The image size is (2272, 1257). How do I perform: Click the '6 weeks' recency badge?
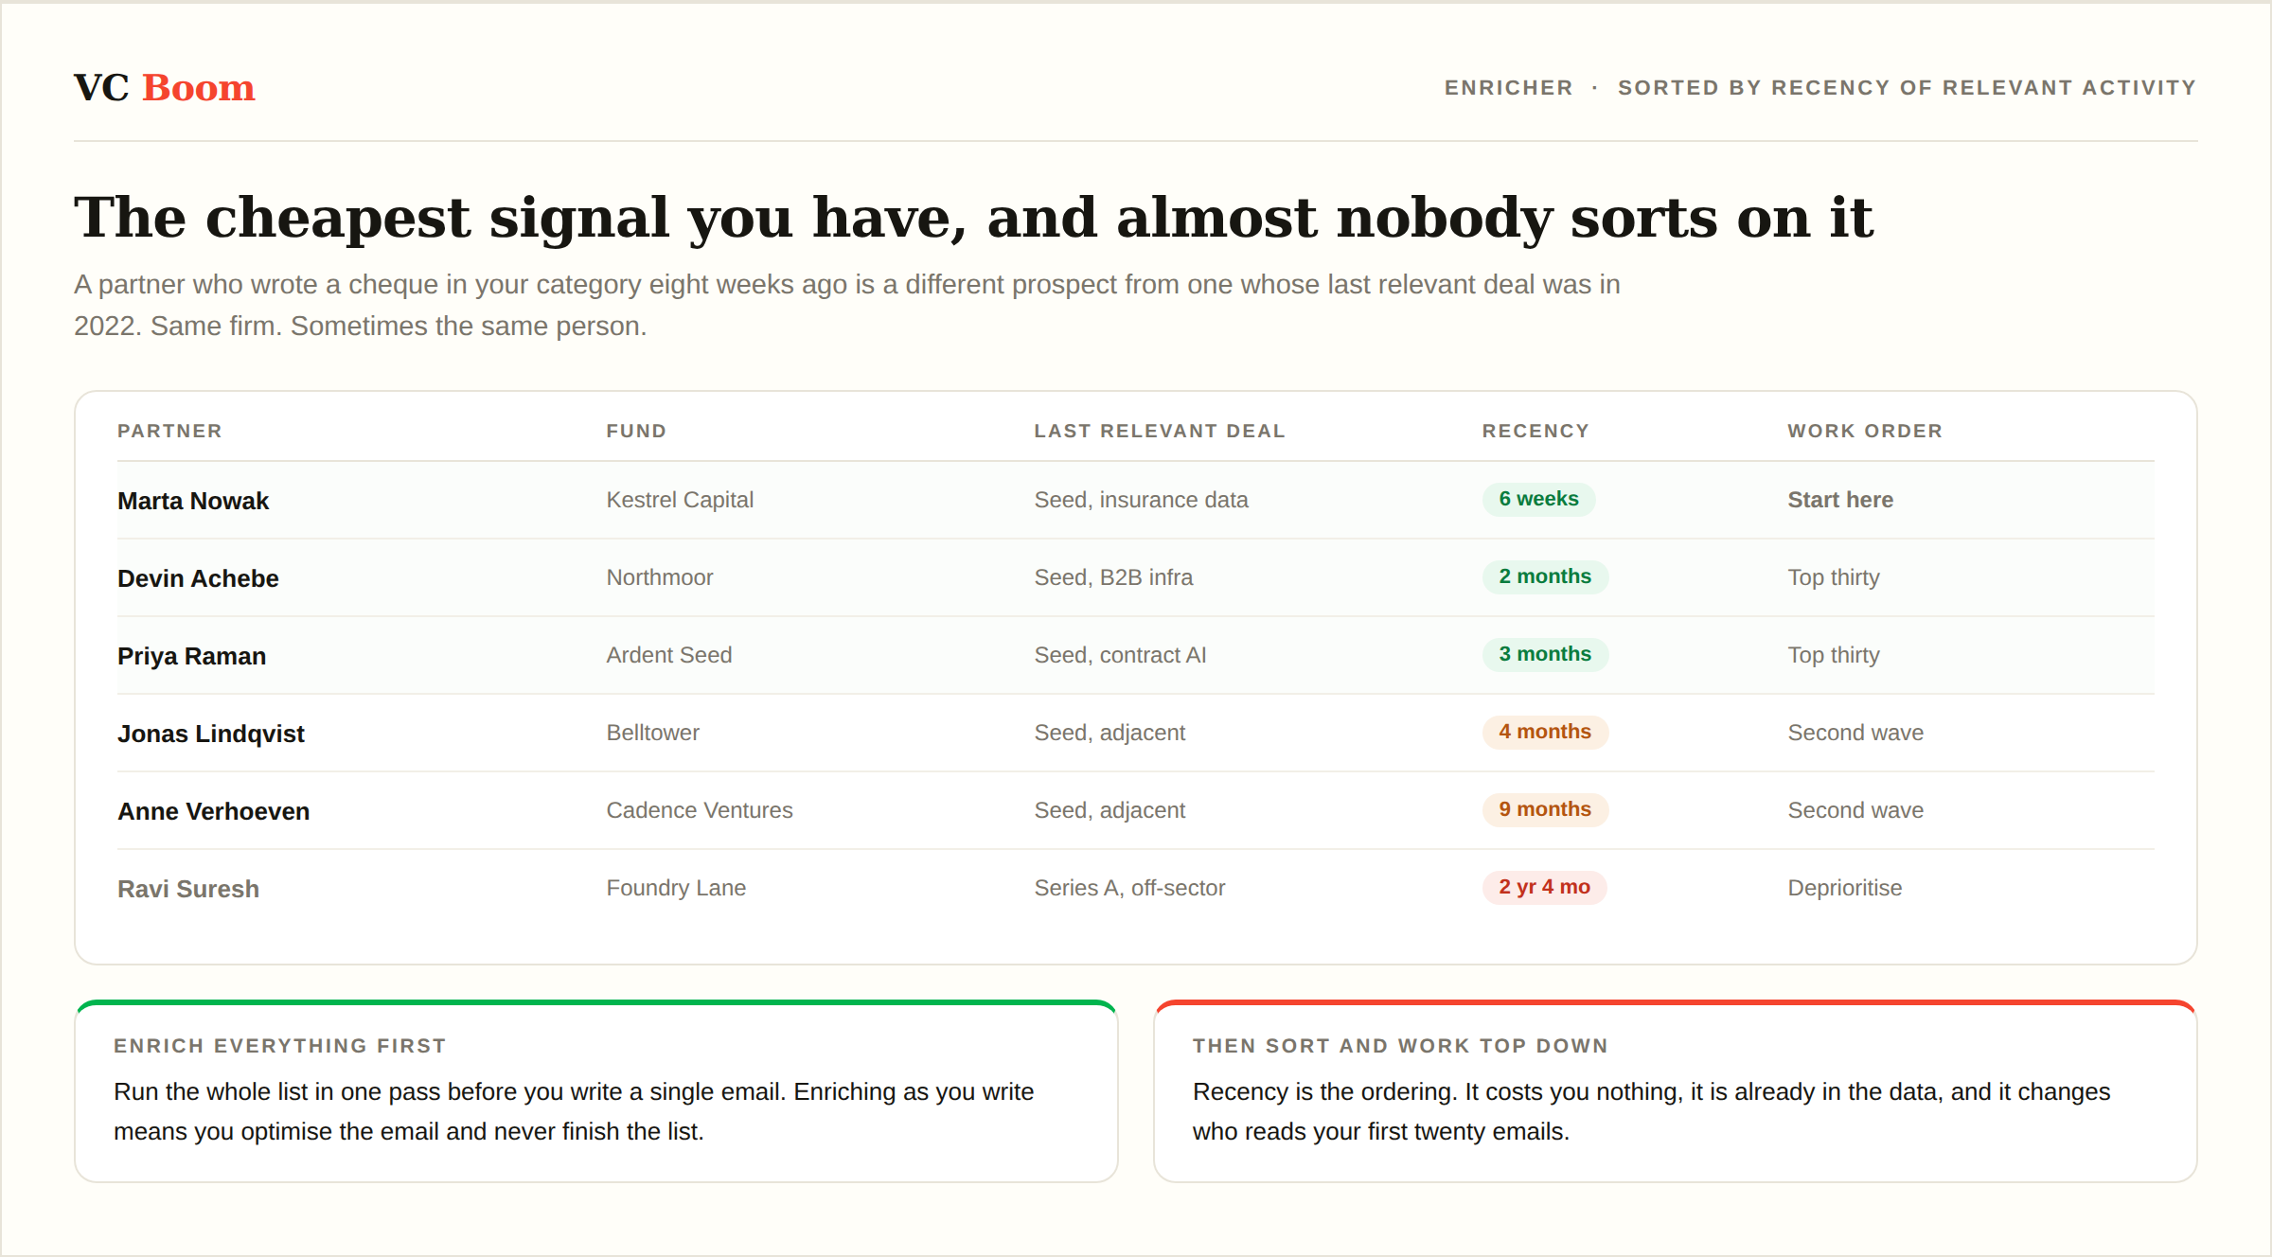[x=1538, y=499]
